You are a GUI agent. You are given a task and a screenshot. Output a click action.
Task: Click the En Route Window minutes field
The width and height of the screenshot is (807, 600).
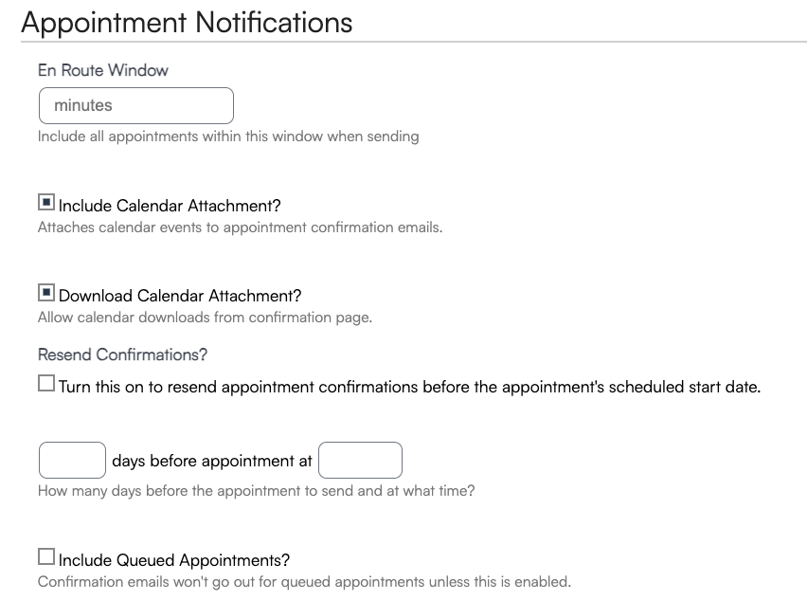(x=135, y=105)
